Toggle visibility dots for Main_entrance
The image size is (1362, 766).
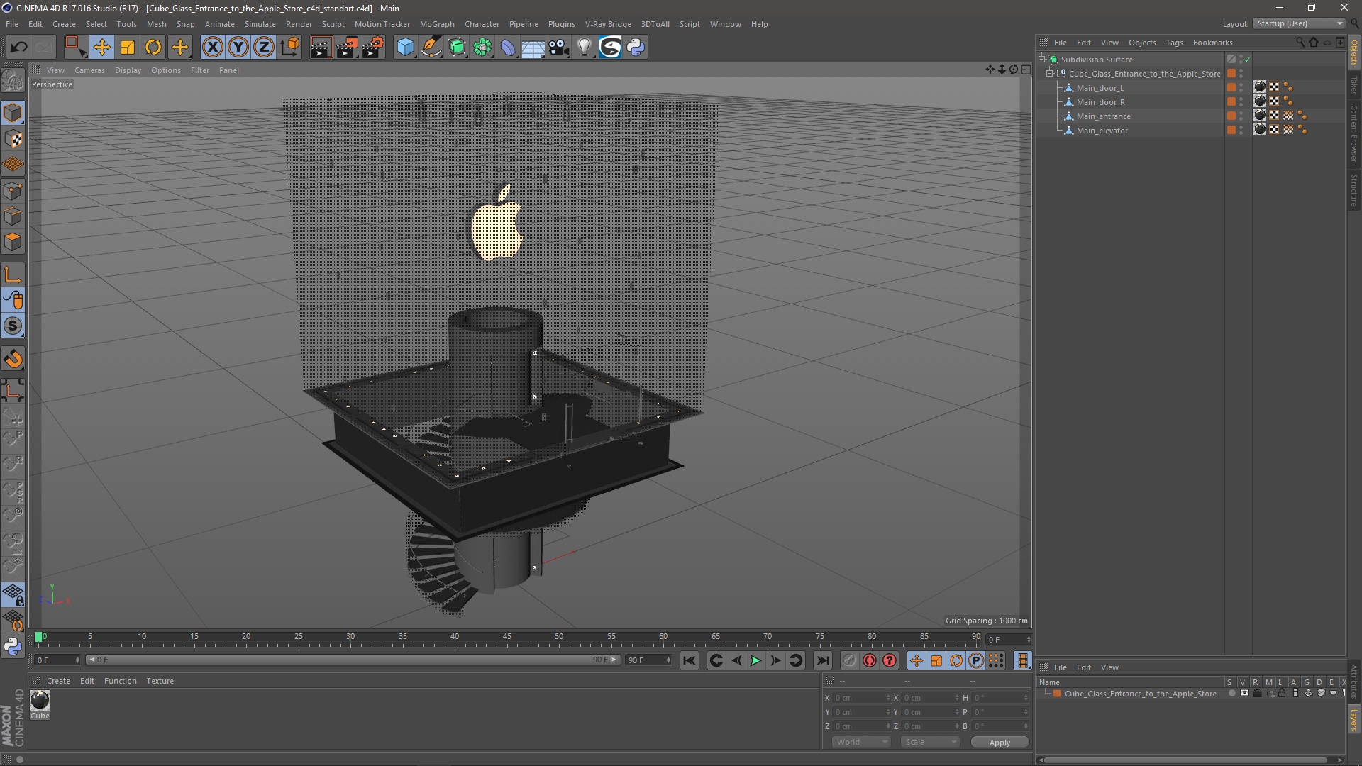coord(1241,116)
